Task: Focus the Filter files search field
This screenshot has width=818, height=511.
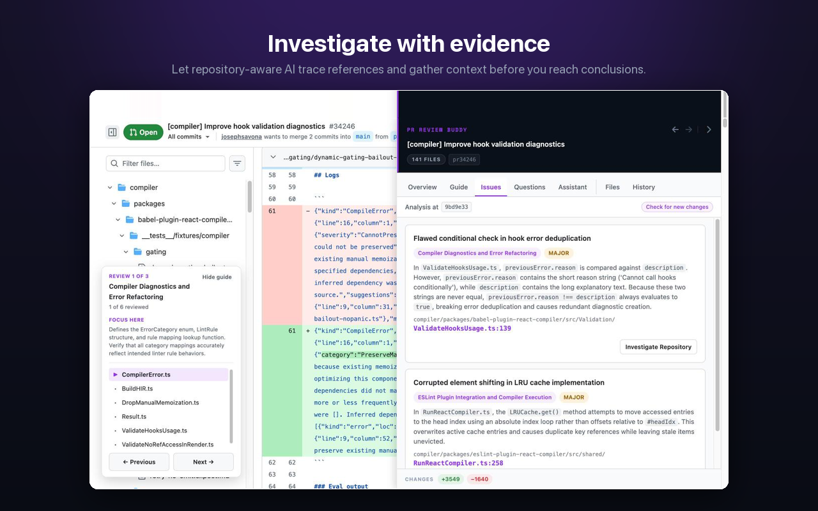Action: coord(166,164)
